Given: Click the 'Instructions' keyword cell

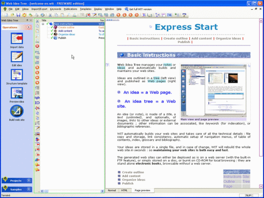Looking at the screenshot, I should click(x=232, y=176).
